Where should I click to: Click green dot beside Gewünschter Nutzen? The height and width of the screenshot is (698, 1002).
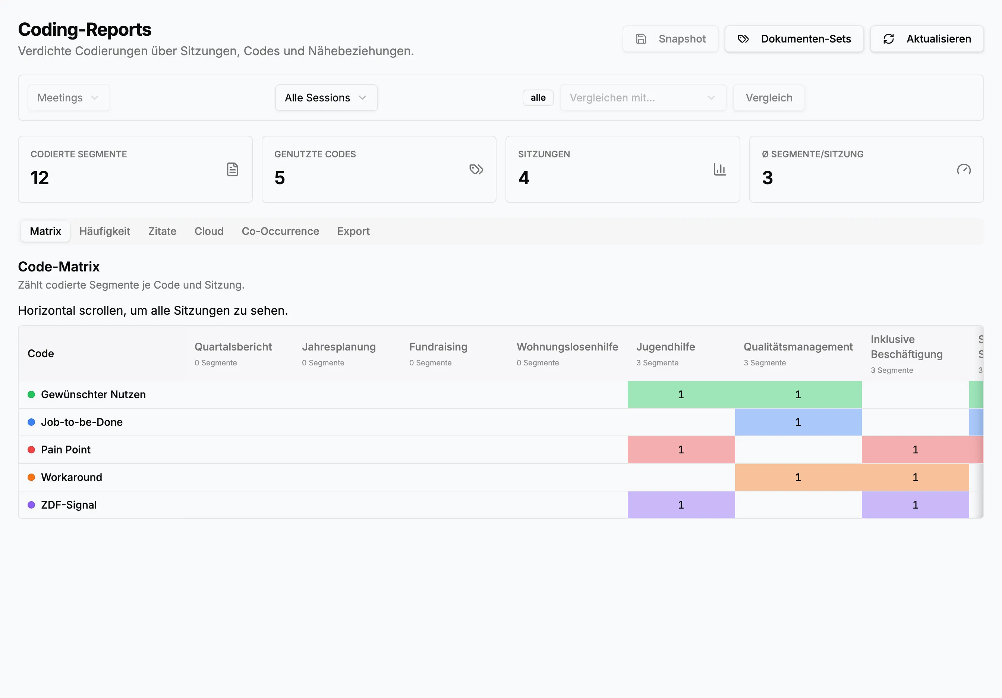click(31, 394)
